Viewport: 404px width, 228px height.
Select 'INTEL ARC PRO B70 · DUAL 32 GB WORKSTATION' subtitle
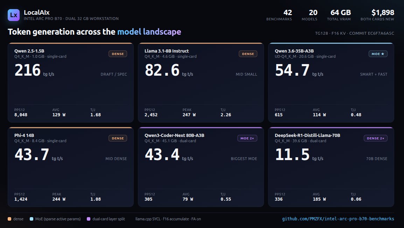tap(71, 19)
